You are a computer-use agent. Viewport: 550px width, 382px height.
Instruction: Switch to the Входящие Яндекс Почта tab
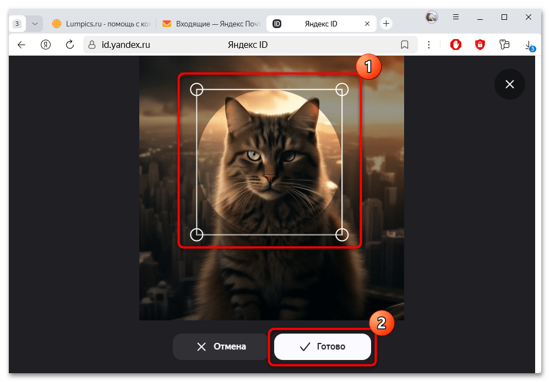(x=212, y=24)
